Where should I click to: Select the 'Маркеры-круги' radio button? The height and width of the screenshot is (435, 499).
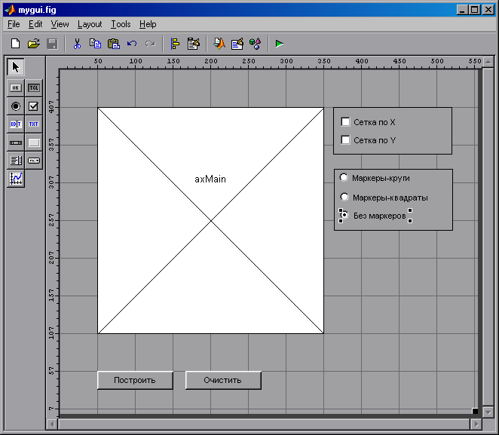(344, 178)
